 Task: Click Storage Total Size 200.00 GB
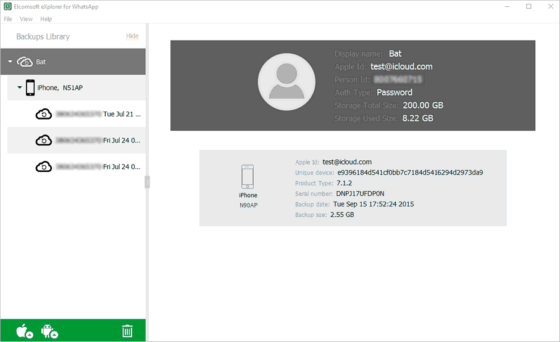coord(423,105)
